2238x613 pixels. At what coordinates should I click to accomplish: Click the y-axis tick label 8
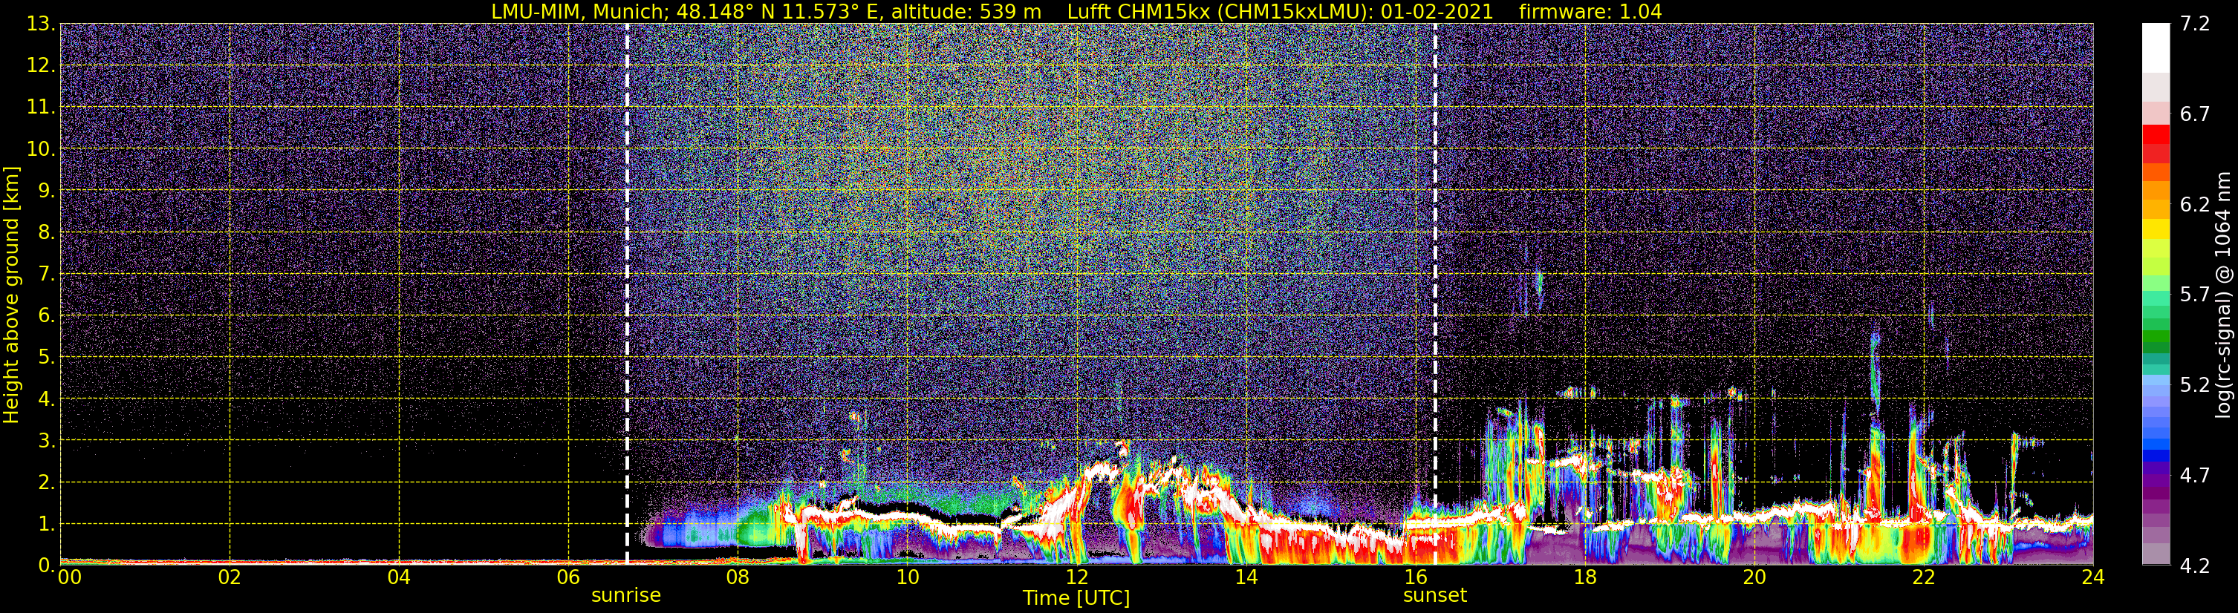(47, 232)
